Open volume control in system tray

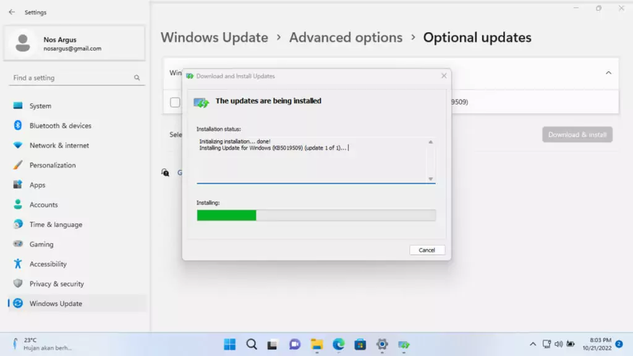click(x=559, y=344)
